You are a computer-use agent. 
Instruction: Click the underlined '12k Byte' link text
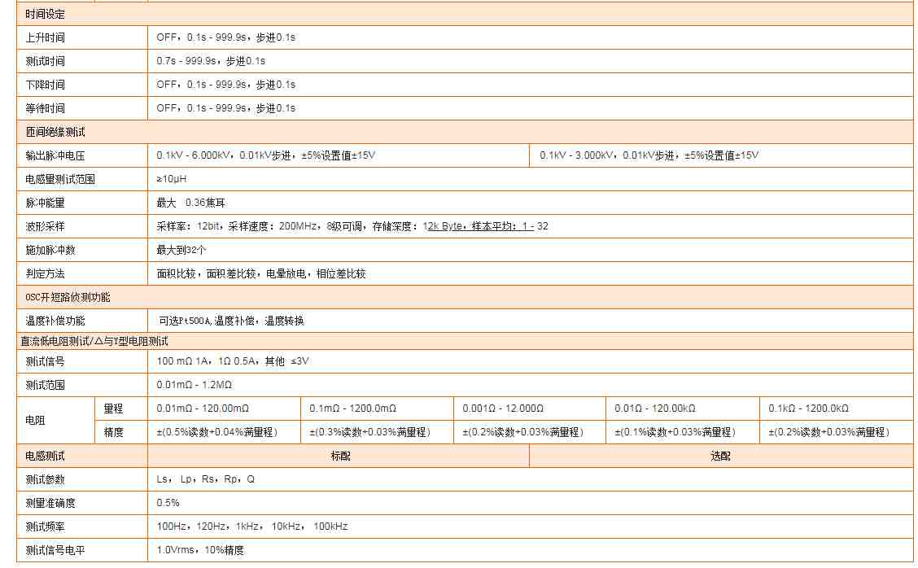[443, 226]
